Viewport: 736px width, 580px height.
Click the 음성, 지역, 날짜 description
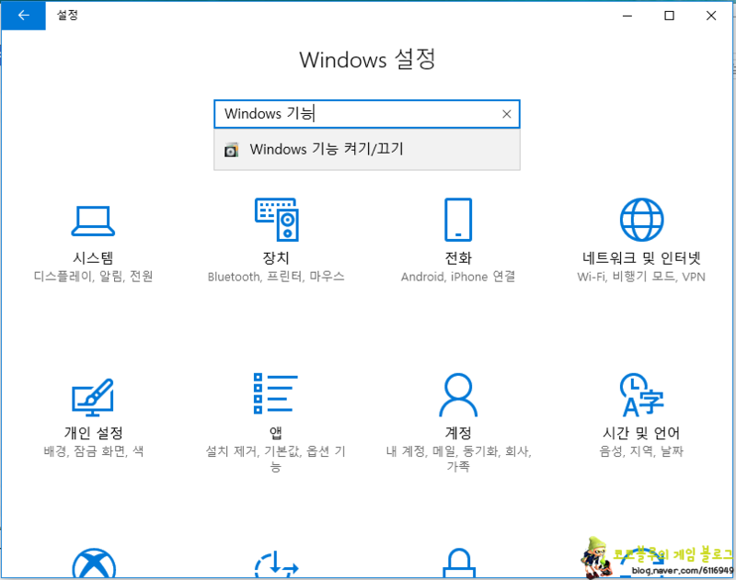click(641, 451)
